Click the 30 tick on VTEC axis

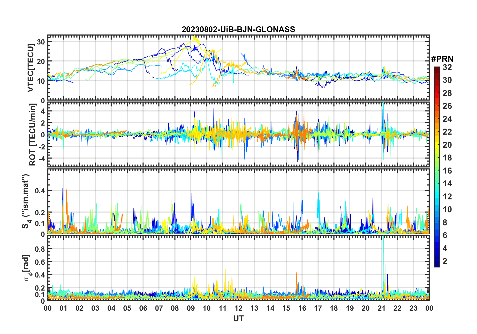pyautogui.click(x=41, y=42)
